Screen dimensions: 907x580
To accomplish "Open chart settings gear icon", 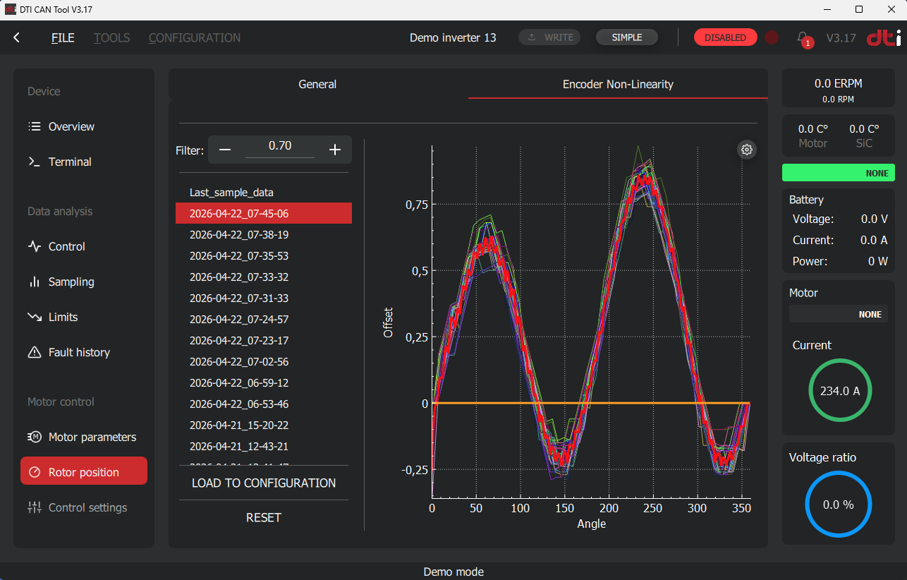I will (x=747, y=150).
